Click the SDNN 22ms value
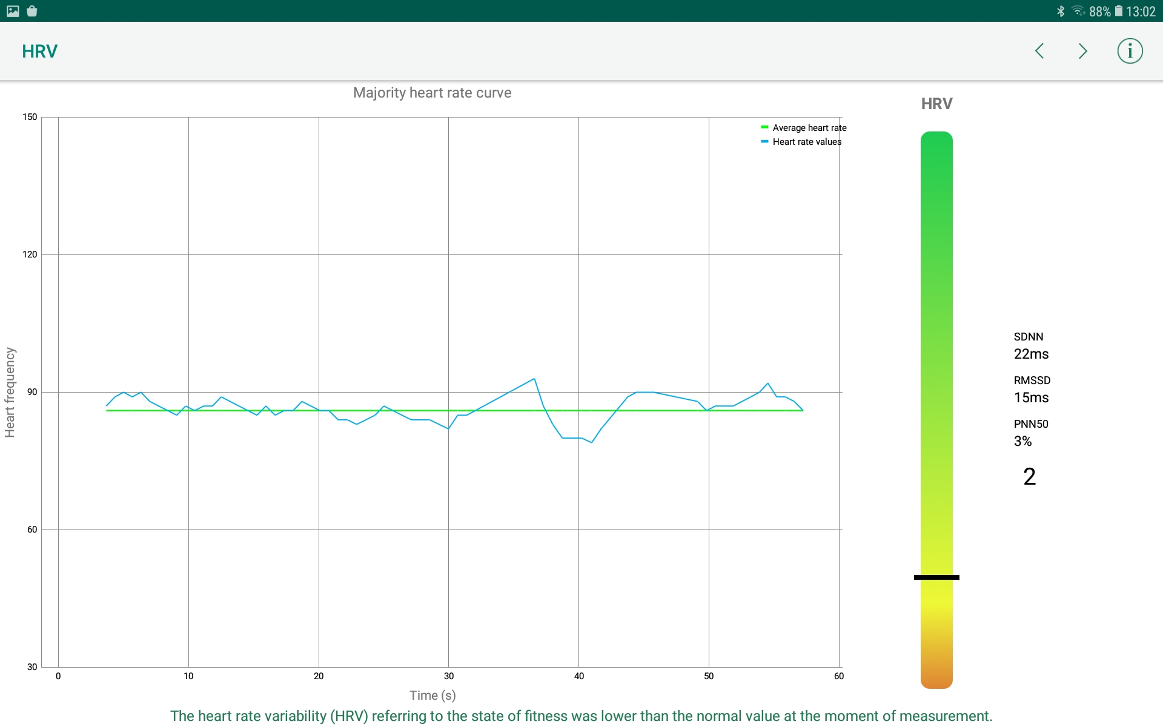This screenshot has width=1163, height=727. click(1031, 354)
